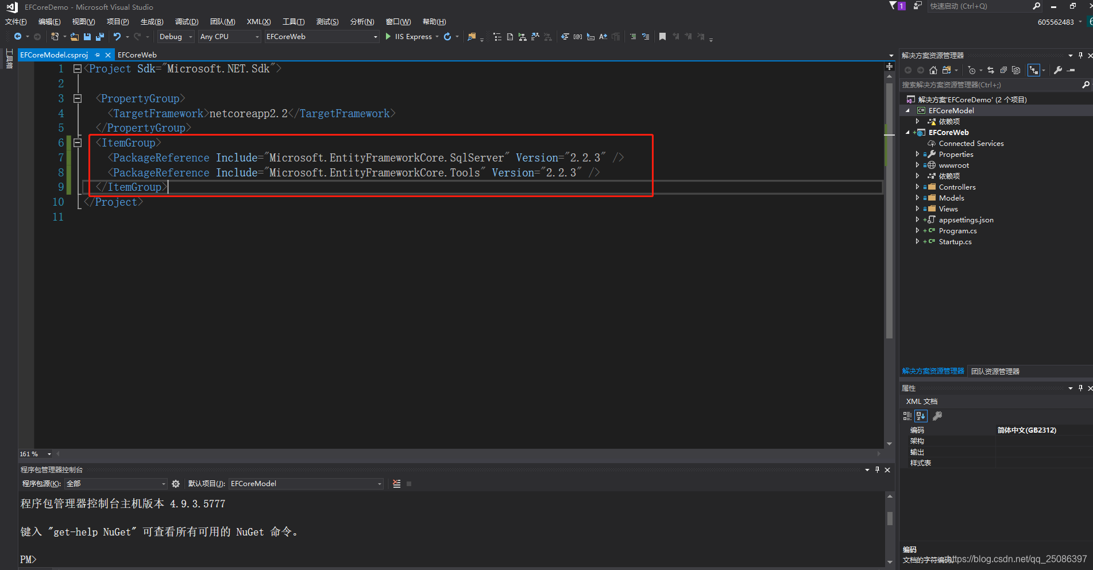
Task: Expand the Models folder arrow
Action: (917, 198)
